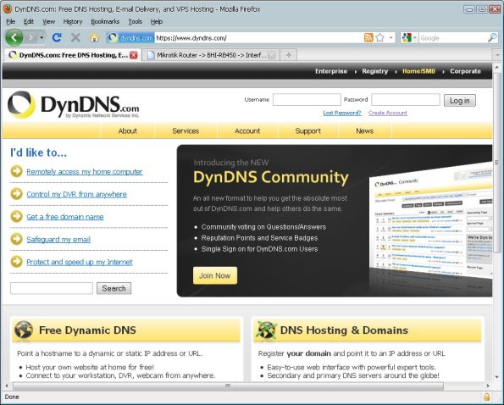The width and height of the screenshot is (504, 405).
Task: Subscribe using the RSS feed icon
Action: click(x=368, y=37)
